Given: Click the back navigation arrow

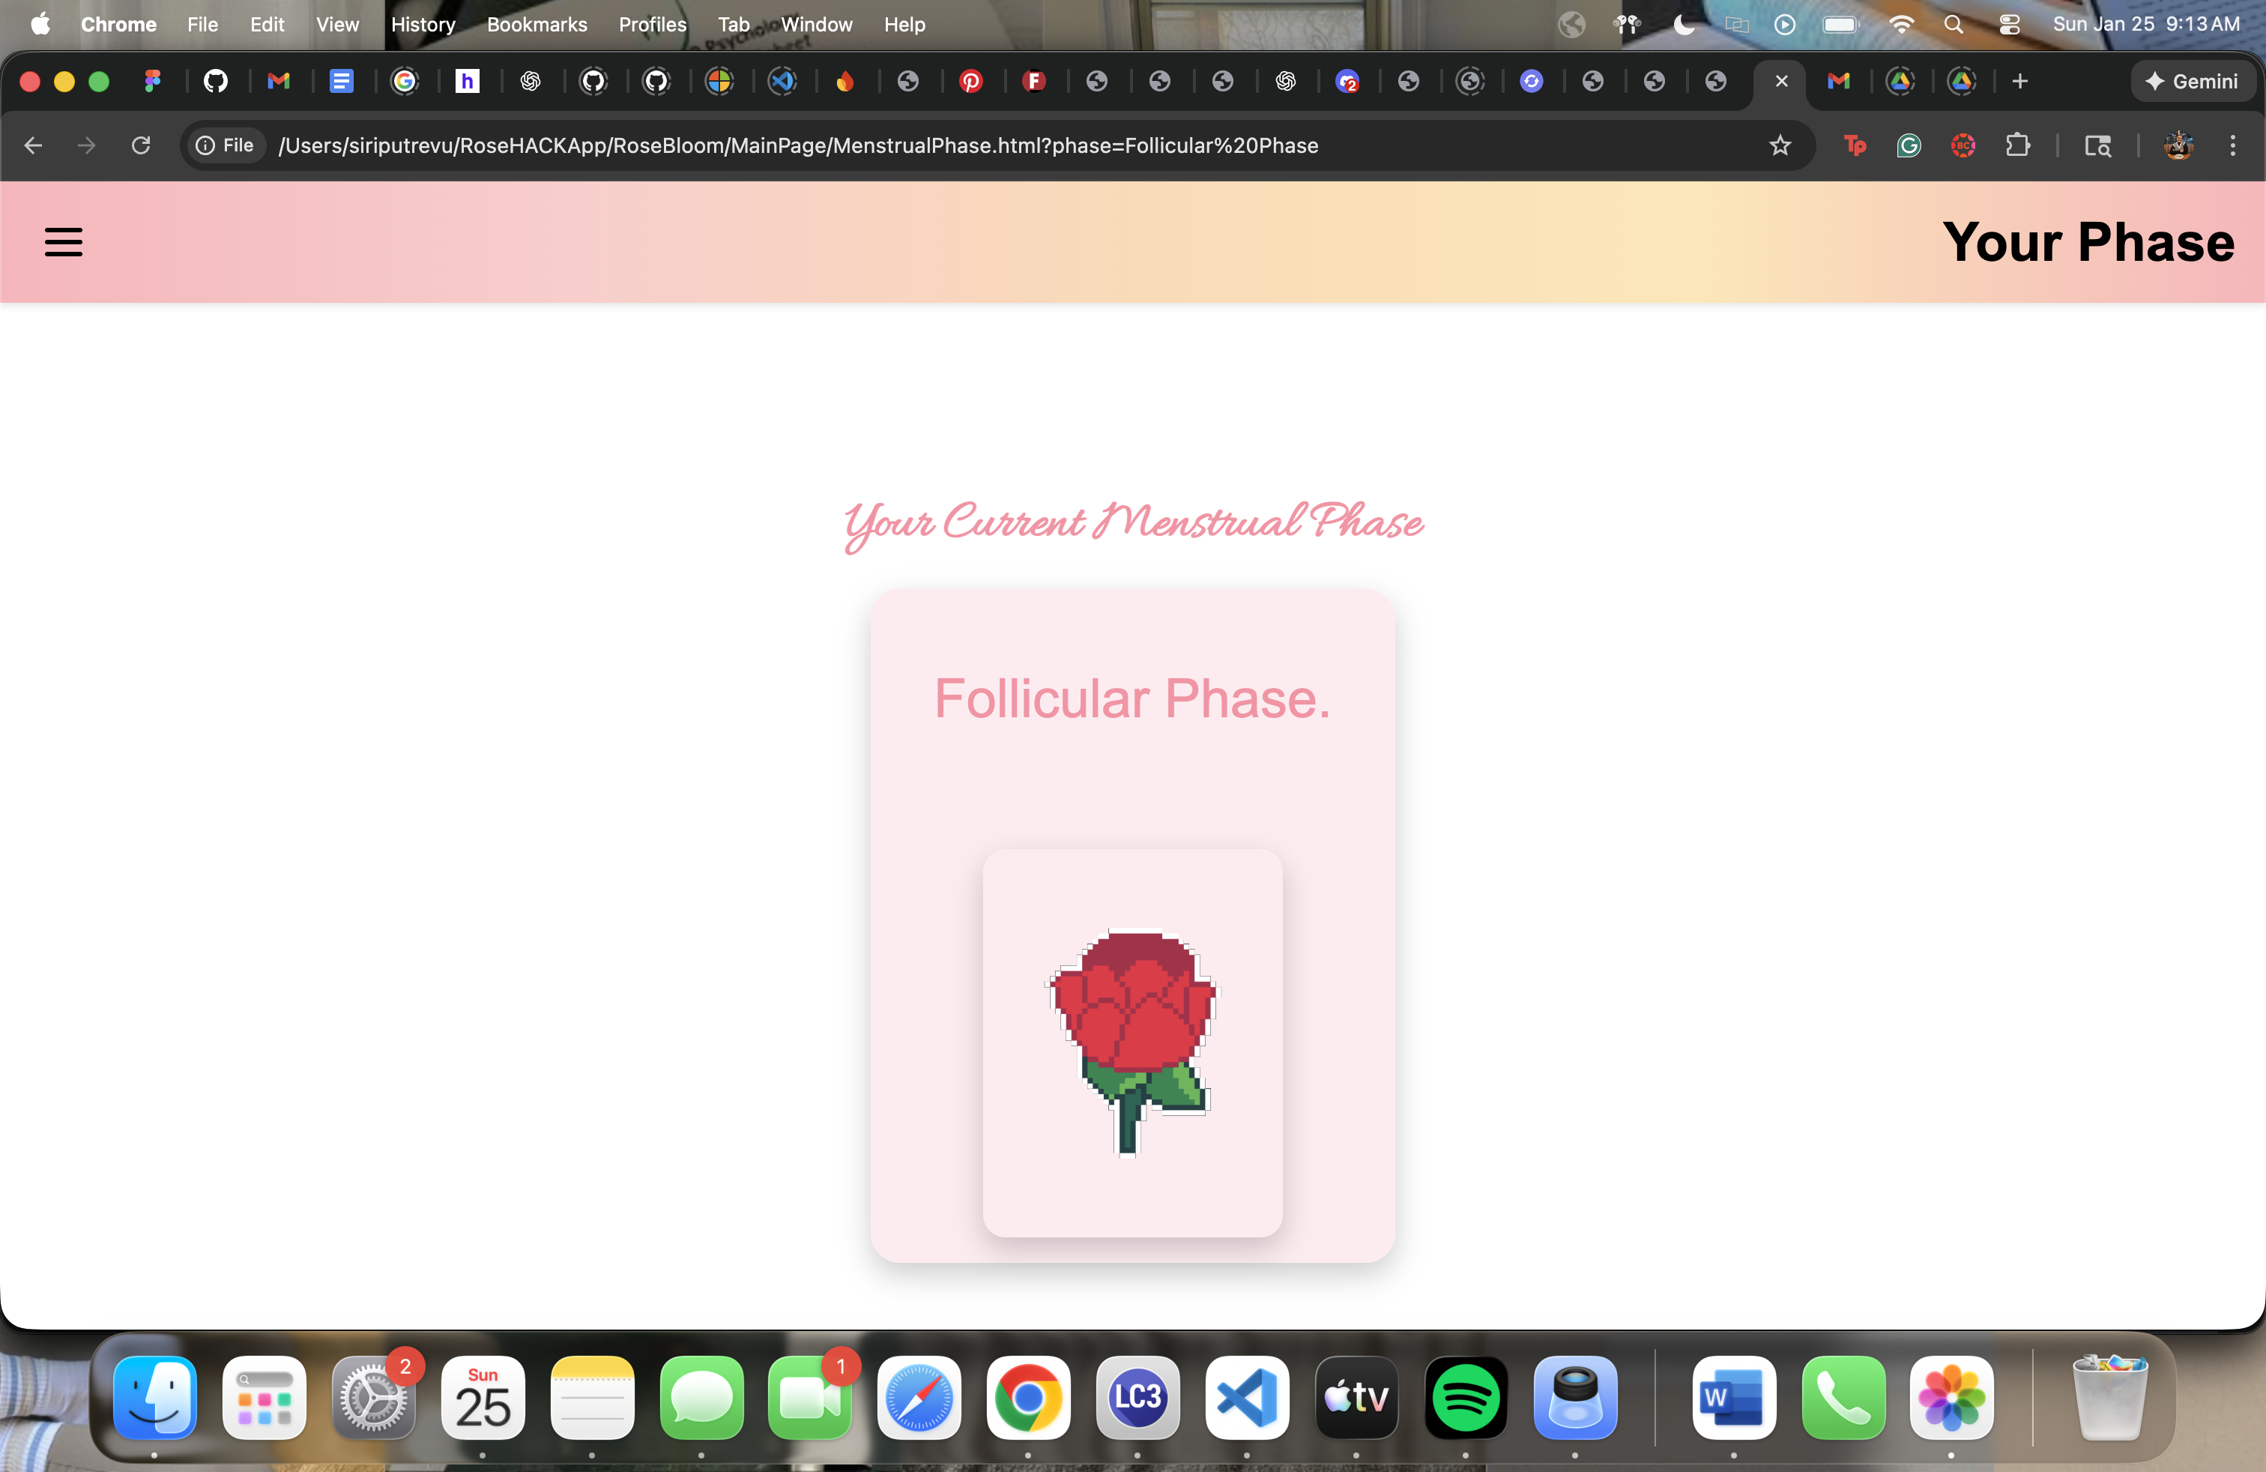Looking at the screenshot, I should click(x=33, y=145).
